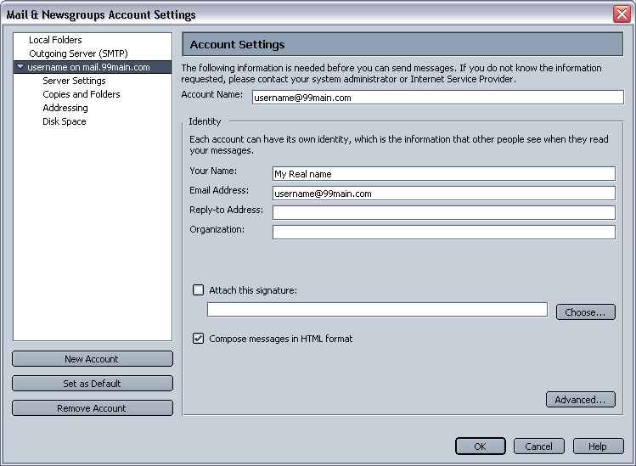Select Local Folders in the account tree
636x466 pixels.
pos(55,40)
